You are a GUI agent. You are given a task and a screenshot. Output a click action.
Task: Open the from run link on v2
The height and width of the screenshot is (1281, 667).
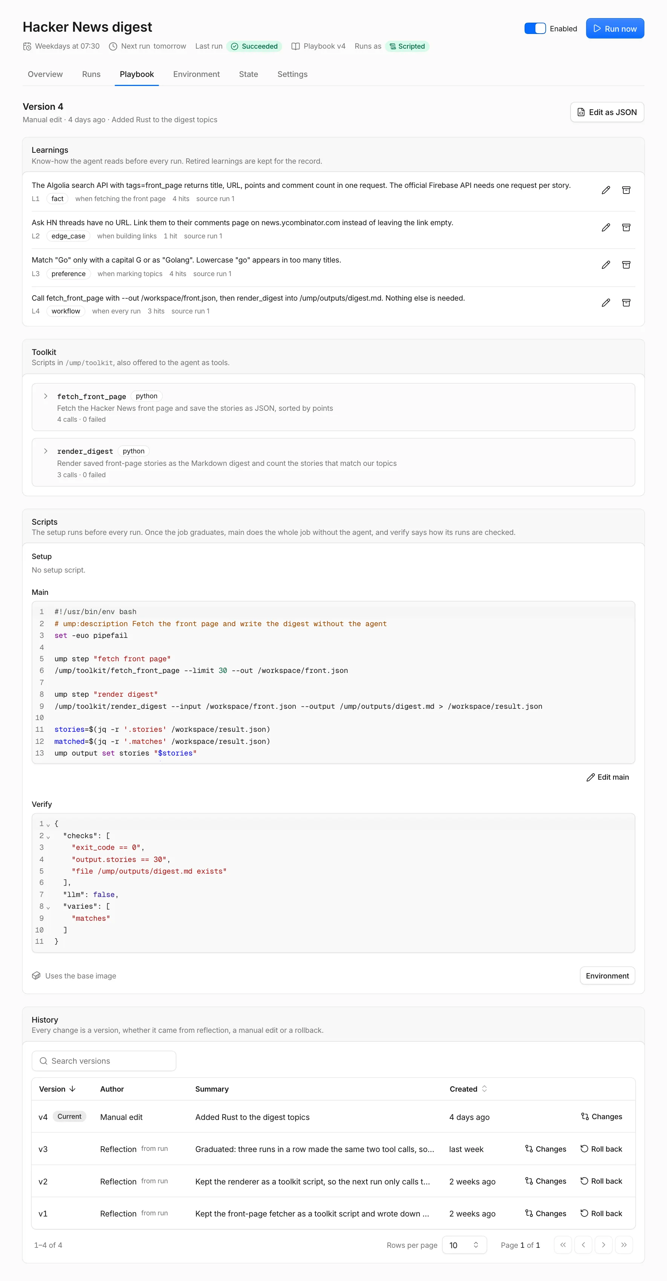pyautogui.click(x=155, y=1181)
